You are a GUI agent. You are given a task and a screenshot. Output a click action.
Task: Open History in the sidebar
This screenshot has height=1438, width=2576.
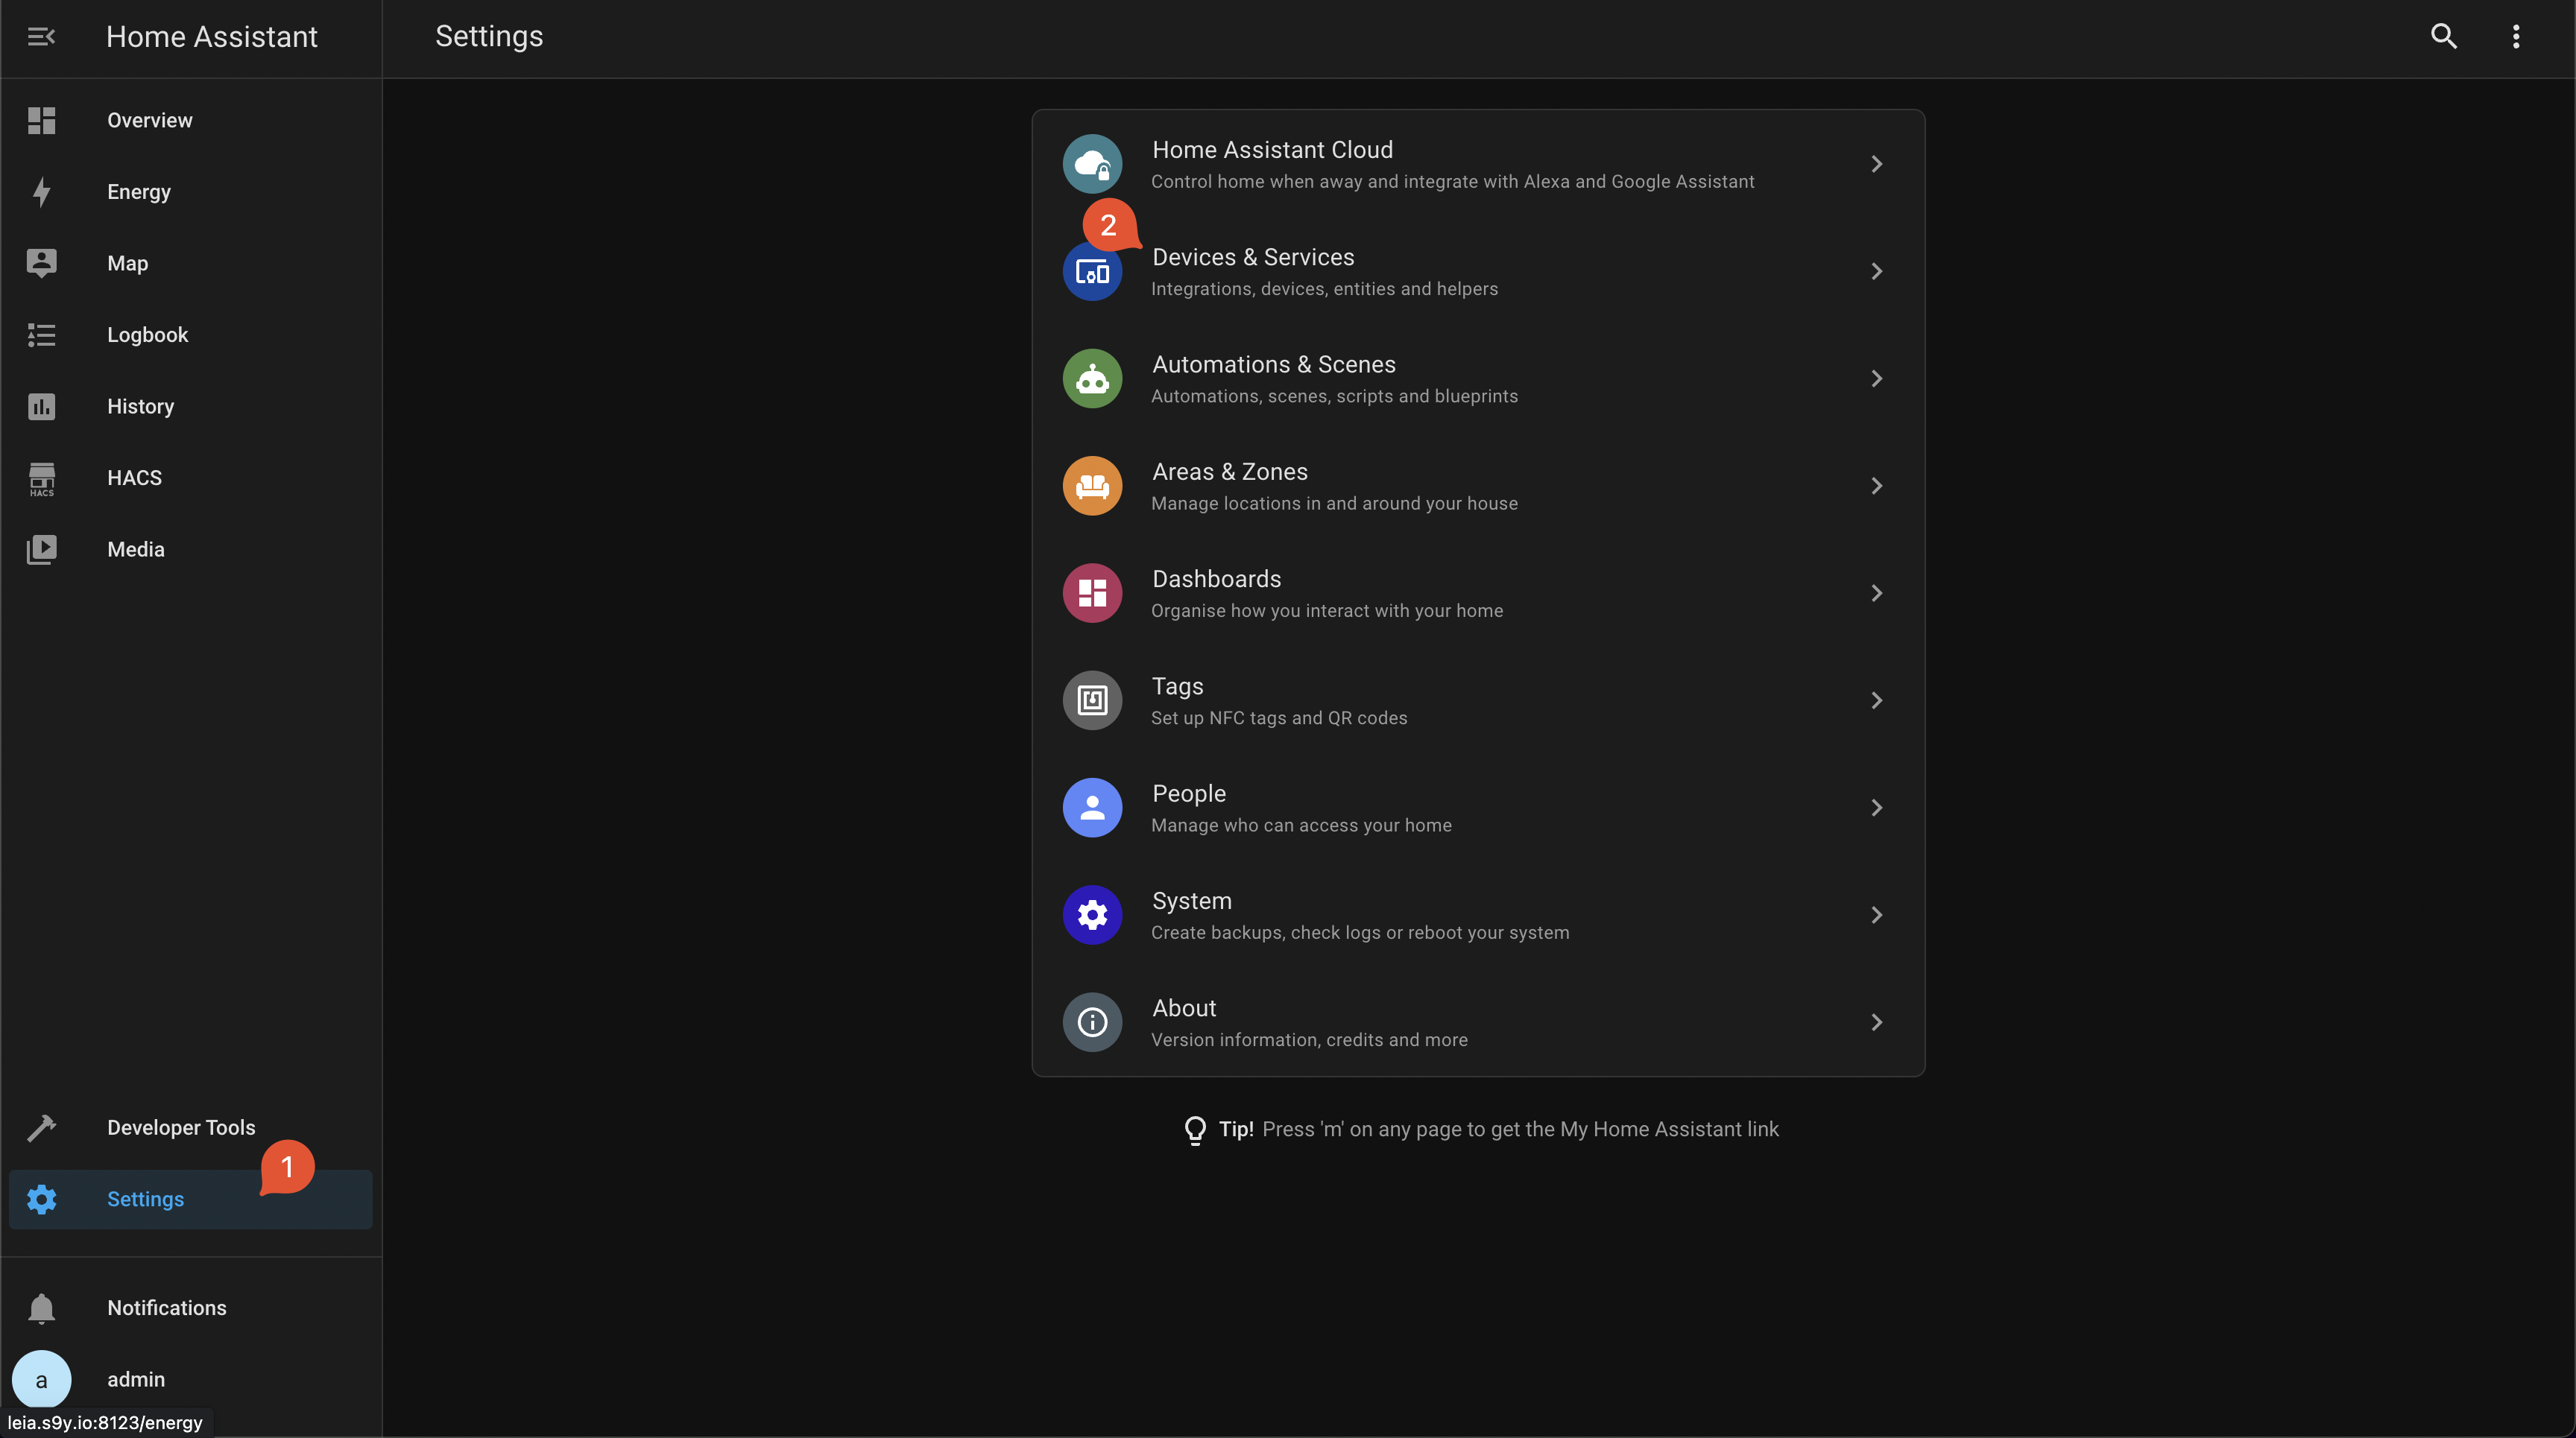point(140,407)
